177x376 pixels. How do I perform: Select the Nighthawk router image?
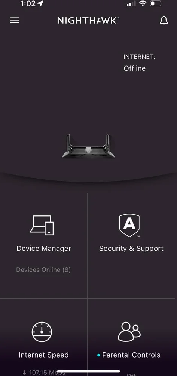(88, 146)
